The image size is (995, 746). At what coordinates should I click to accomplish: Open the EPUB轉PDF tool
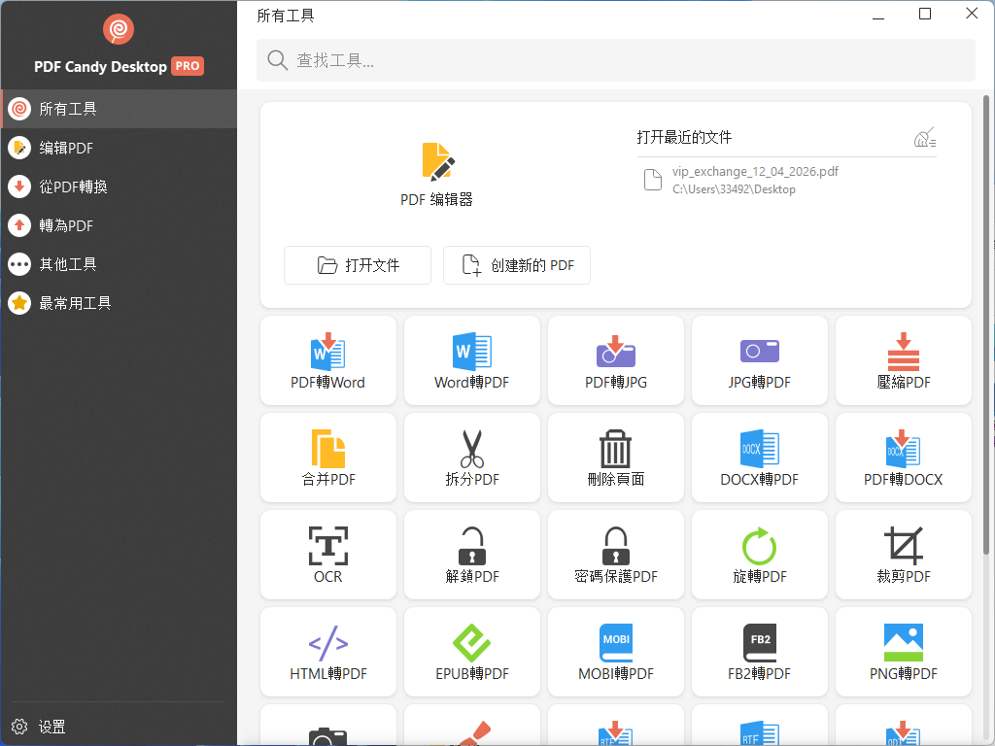(471, 652)
